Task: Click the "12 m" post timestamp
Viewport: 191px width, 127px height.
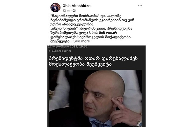Action: pos(66,10)
